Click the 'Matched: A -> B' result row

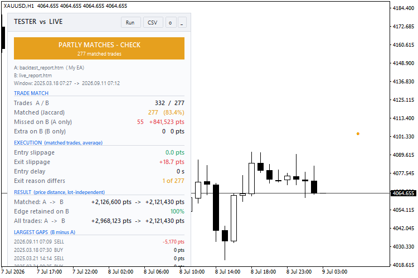pyautogui.click(x=99, y=202)
